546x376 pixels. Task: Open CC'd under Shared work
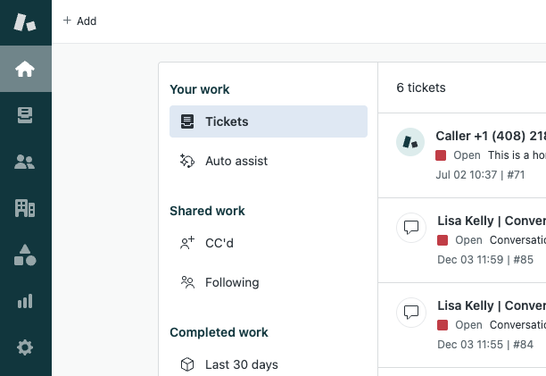coord(269,243)
